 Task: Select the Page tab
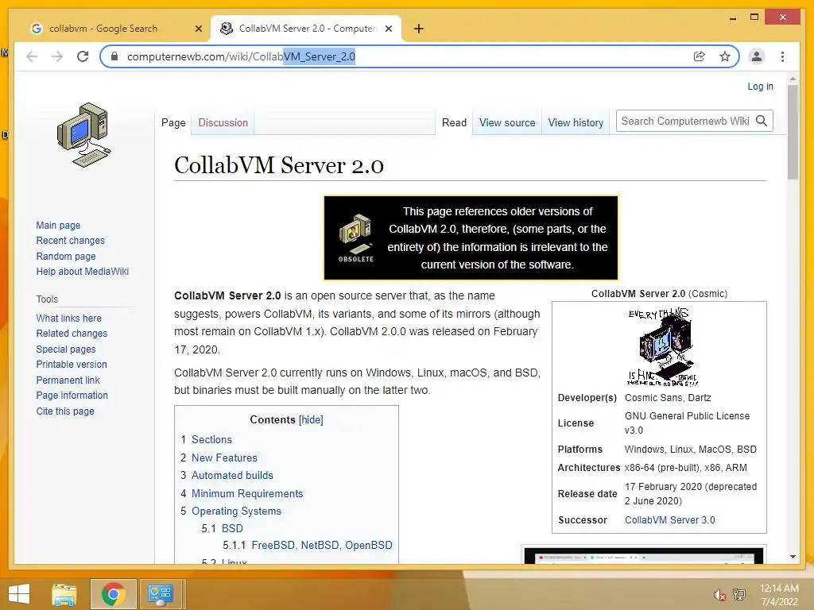point(173,123)
